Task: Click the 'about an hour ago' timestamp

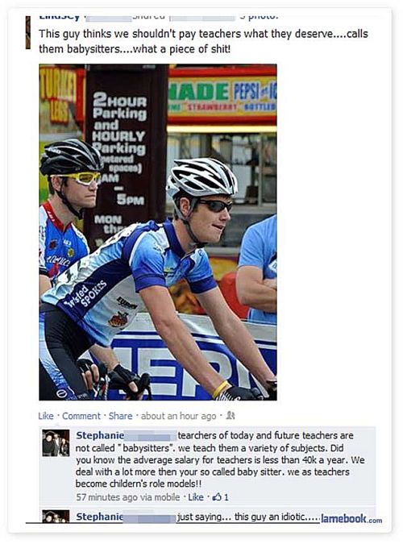Action: pos(178,416)
